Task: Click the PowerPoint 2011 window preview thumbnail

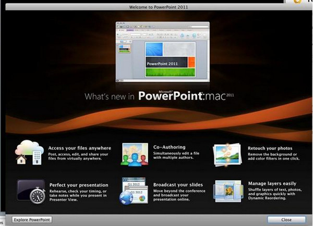Action: (162, 52)
